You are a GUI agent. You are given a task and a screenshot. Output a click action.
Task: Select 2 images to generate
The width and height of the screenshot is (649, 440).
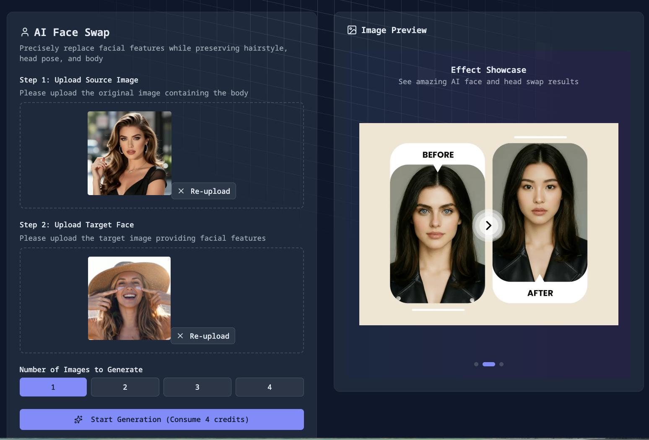[125, 387]
